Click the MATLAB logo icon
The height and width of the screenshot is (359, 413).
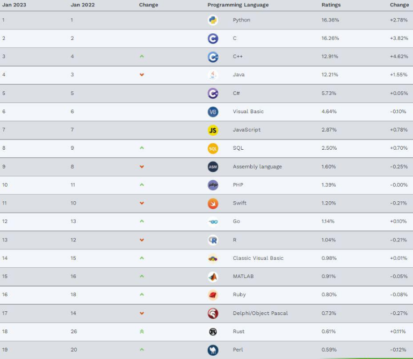point(213,276)
